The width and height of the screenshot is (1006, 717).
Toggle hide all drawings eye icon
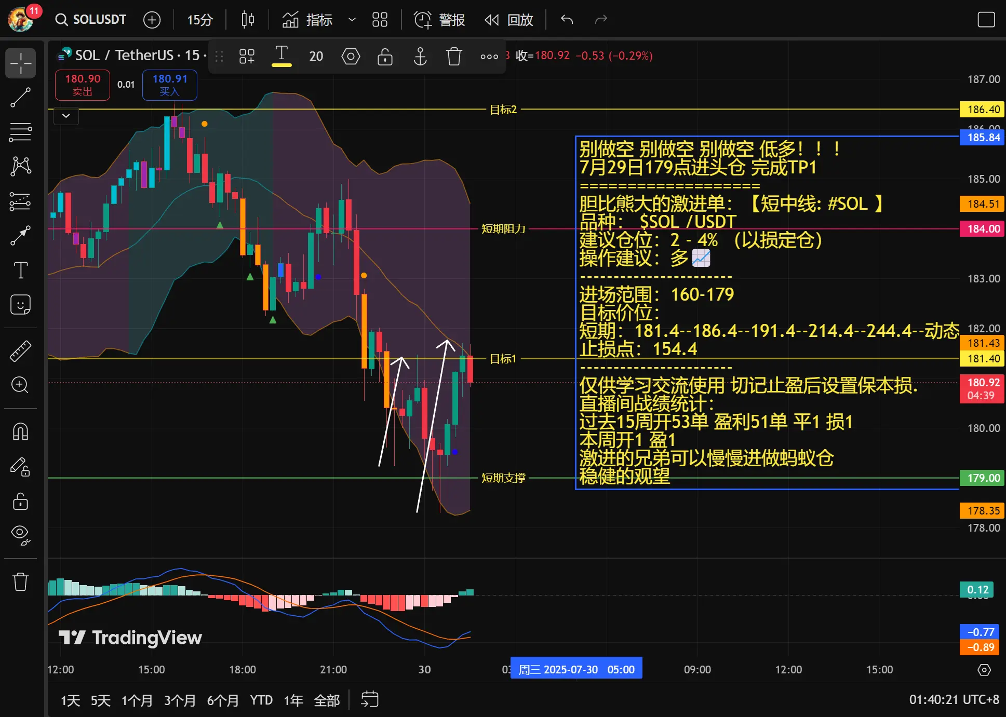coord(20,535)
